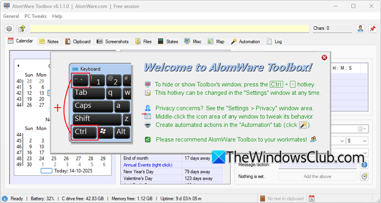Click the clock reminder button beside Add the above

click(364, 176)
